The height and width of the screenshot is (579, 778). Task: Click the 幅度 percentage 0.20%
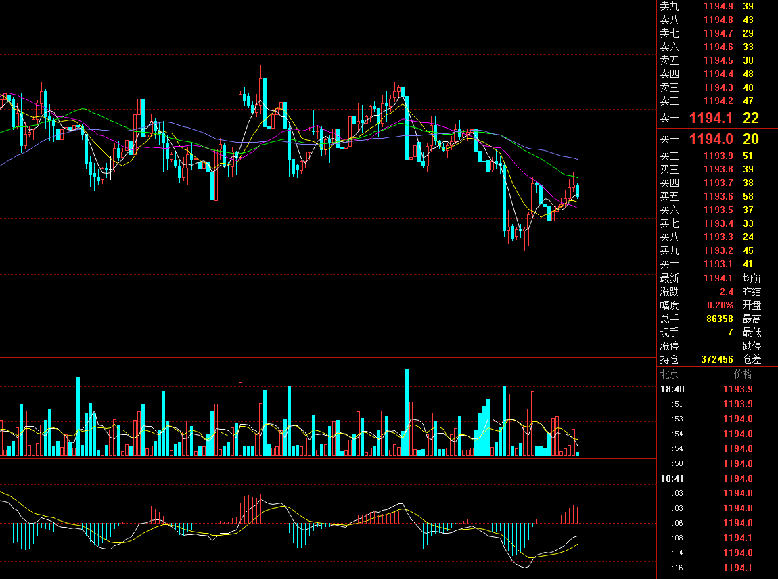[x=720, y=305]
